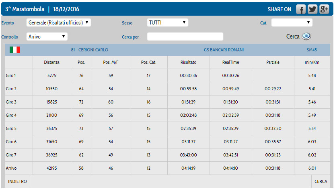Click the Italian flag icon
The image size is (335, 191).
[x=15, y=50]
